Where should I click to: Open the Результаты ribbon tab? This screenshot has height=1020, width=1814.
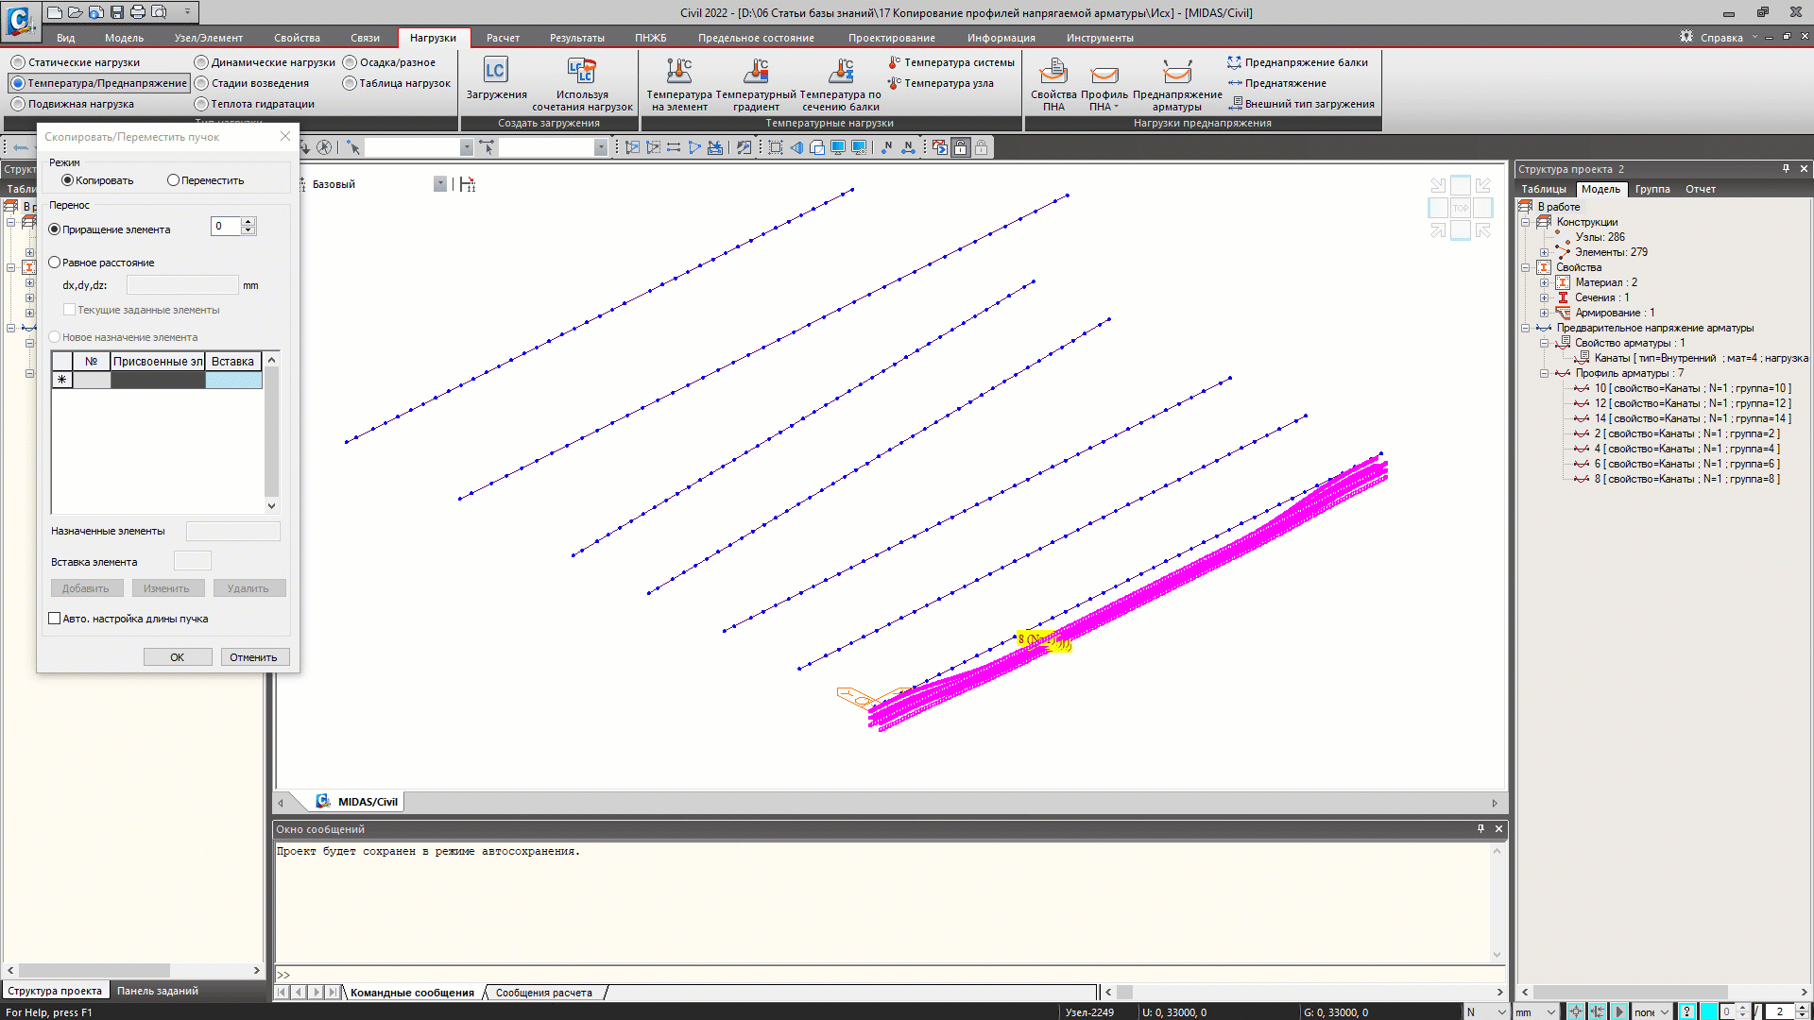pos(576,38)
